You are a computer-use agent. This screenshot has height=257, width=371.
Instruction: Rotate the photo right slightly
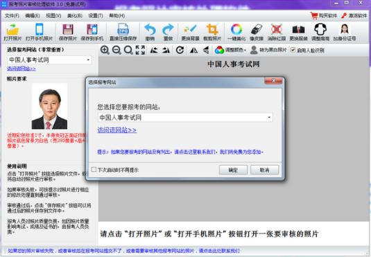pyautogui.click(x=166, y=50)
